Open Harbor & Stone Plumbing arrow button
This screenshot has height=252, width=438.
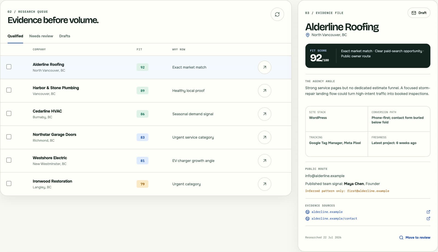264,91
